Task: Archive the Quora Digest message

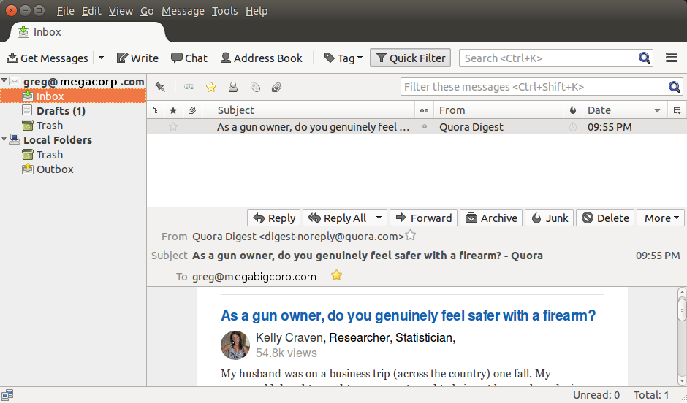Action: pos(491,218)
